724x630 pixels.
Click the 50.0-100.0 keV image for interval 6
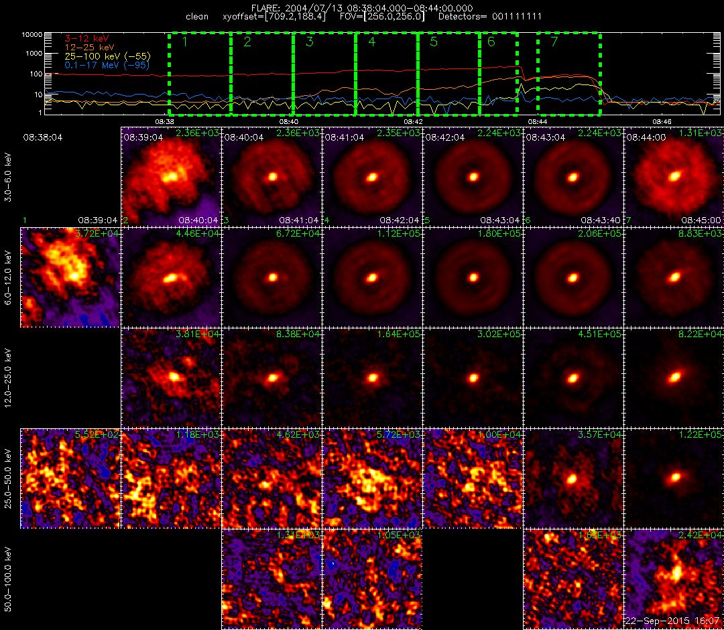(x=573, y=579)
